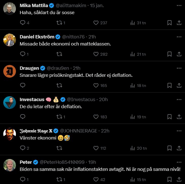Expand more menu on Peter's tweet

click(x=179, y=162)
